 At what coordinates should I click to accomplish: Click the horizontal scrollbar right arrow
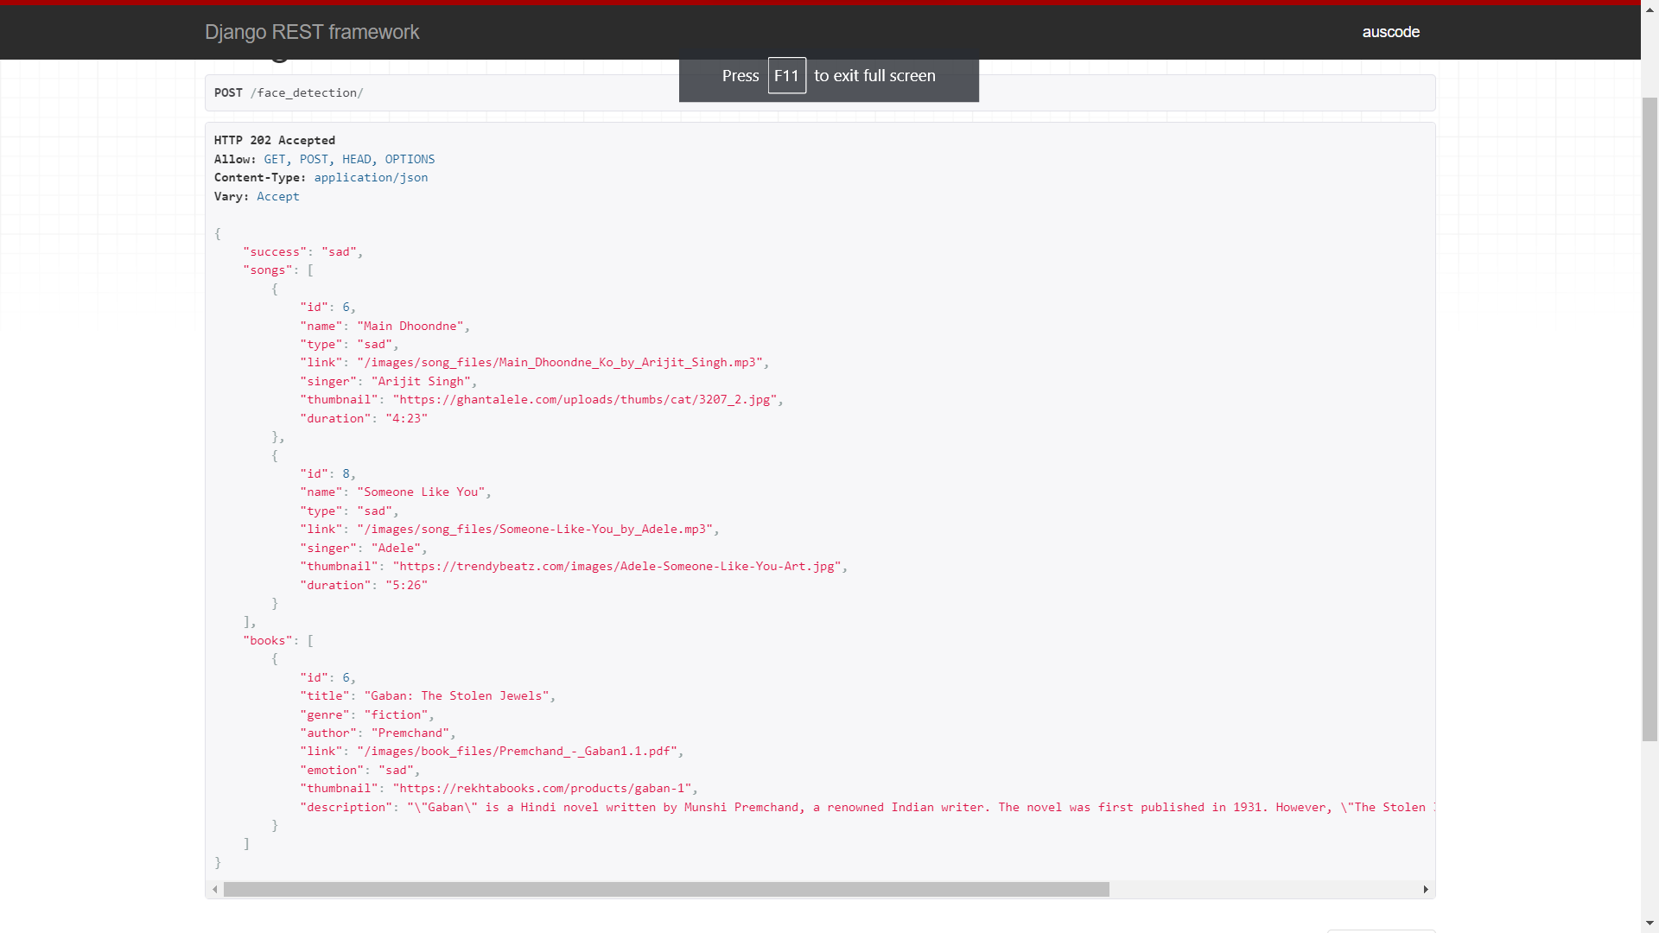click(x=1426, y=890)
